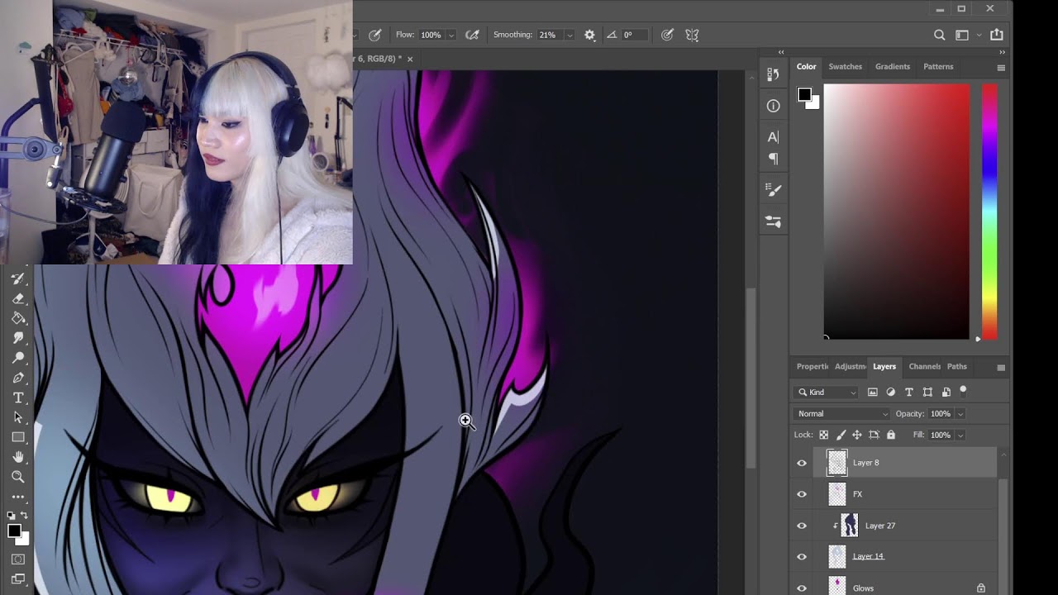The height and width of the screenshot is (595, 1058).
Task: Switch to the Paths tab
Action: click(x=956, y=366)
